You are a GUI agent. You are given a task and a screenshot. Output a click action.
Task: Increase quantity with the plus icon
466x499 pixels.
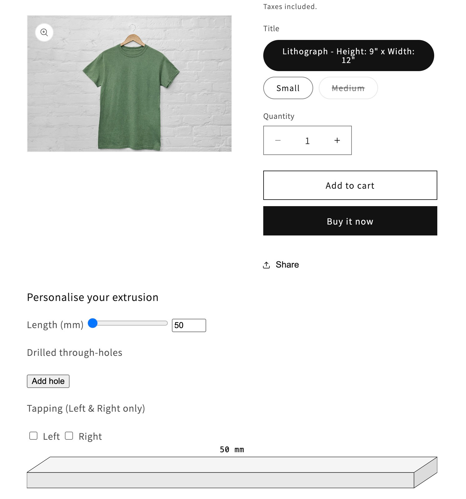337,140
